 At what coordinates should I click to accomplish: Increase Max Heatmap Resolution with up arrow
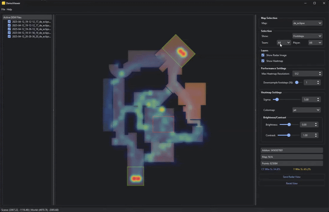(320, 72)
